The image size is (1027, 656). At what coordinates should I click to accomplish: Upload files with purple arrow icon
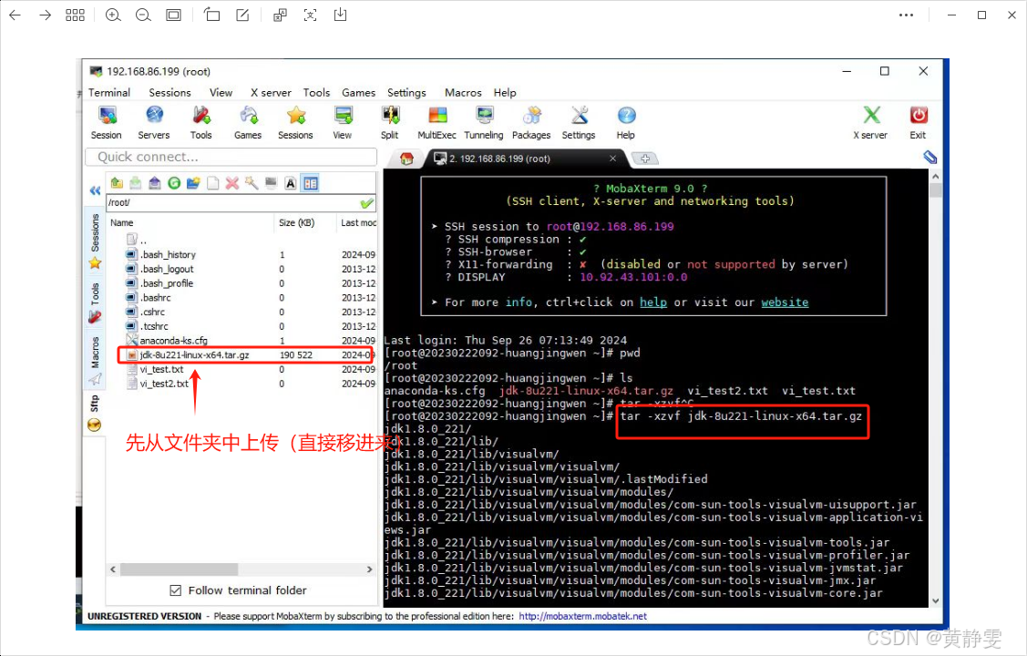(x=155, y=183)
